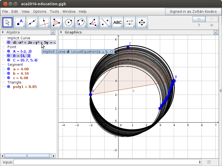Open the Options menu
The height and width of the screenshot is (166, 222).
pos(39,12)
